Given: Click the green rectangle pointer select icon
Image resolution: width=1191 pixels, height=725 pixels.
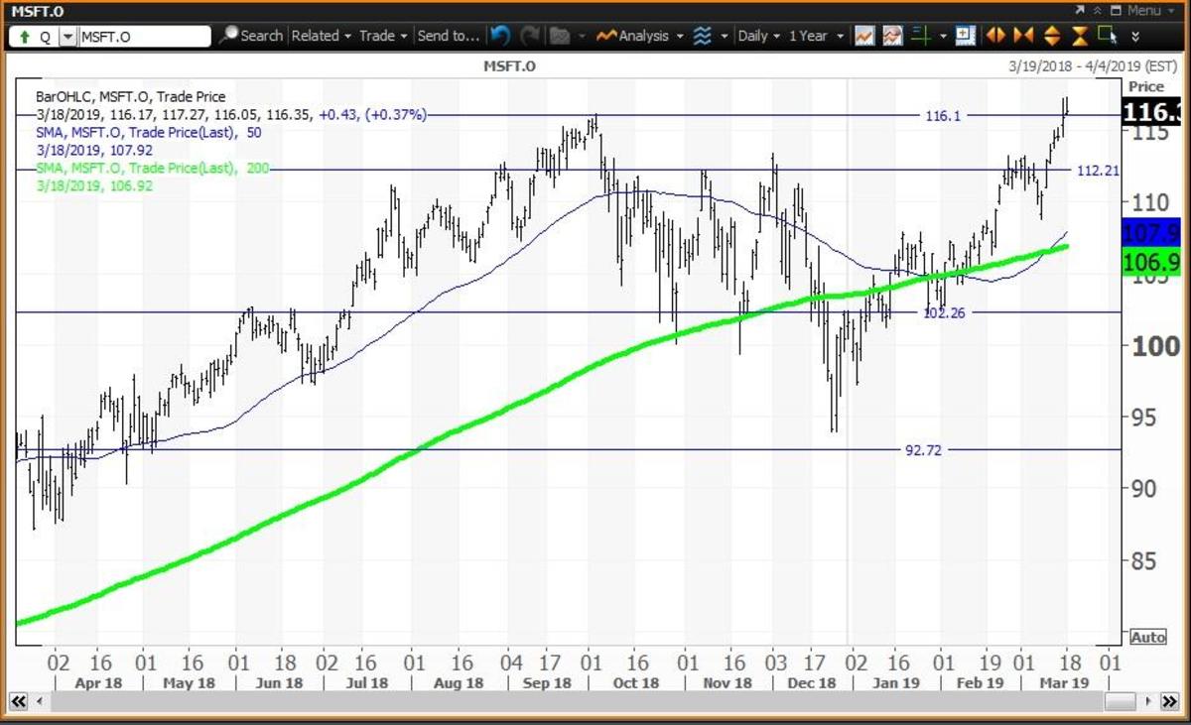Looking at the screenshot, I should pyautogui.click(x=1108, y=36).
